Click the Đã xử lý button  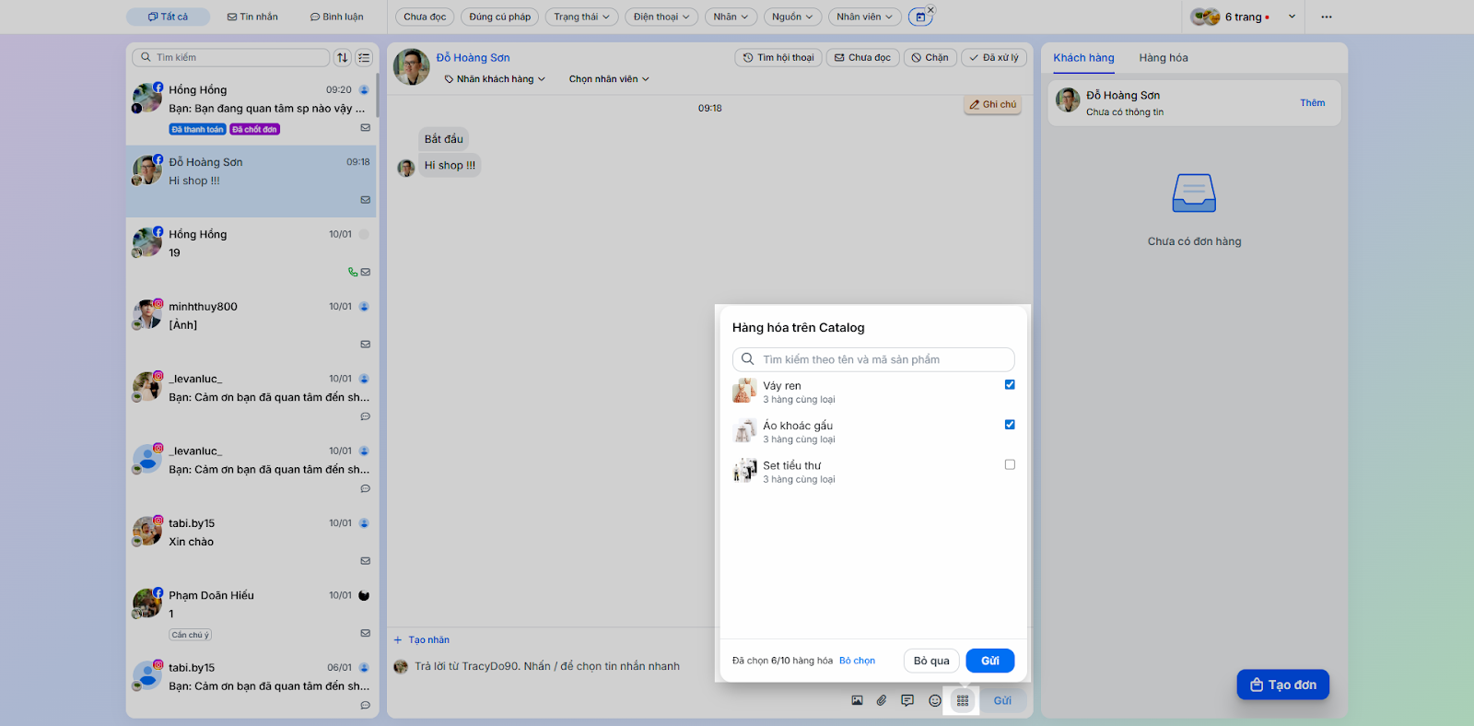coord(994,57)
